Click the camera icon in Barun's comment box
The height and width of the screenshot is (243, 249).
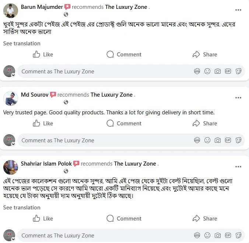[218, 71]
